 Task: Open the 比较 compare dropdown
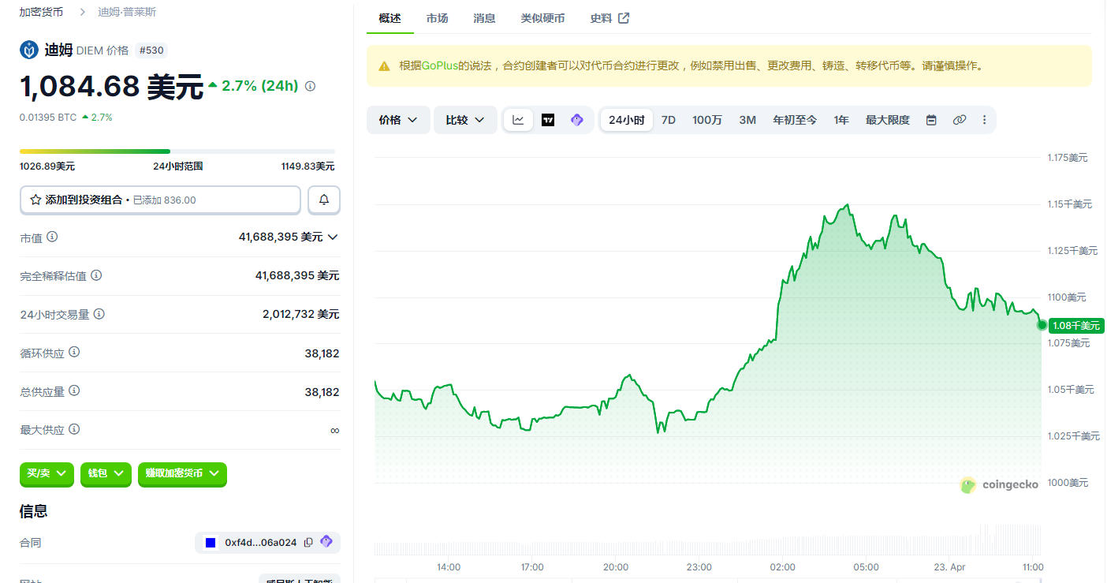(x=465, y=120)
